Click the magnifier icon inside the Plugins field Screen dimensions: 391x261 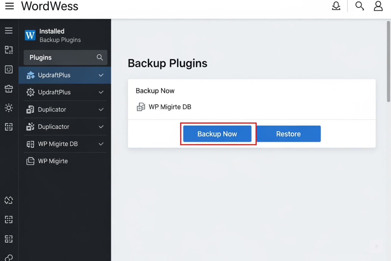click(x=100, y=57)
